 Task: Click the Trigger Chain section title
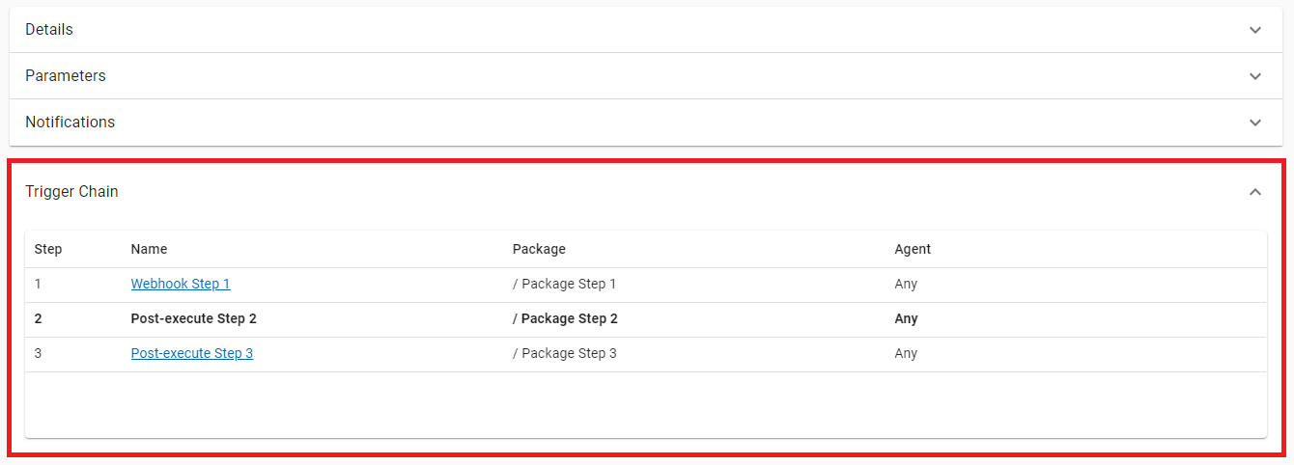(x=72, y=192)
